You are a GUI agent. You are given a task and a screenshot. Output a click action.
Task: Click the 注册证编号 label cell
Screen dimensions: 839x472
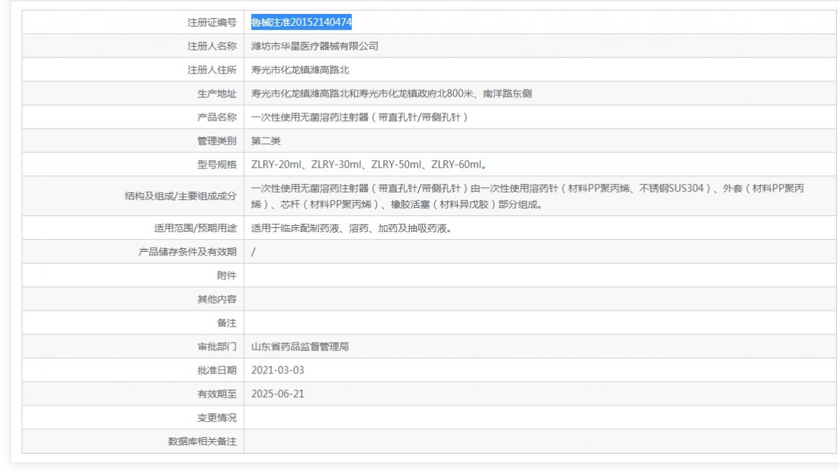(133, 22)
